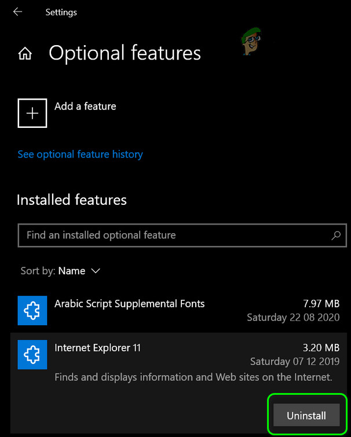Click the Sort by label
The height and width of the screenshot is (437, 351).
(x=38, y=271)
